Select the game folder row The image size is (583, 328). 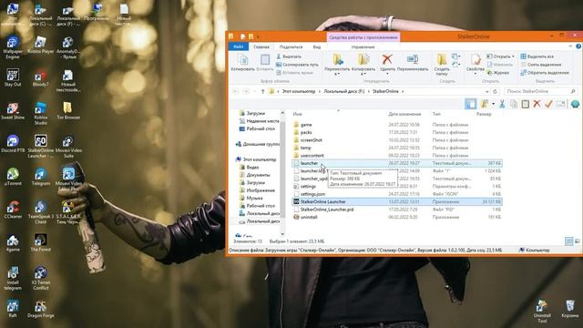click(x=397, y=125)
